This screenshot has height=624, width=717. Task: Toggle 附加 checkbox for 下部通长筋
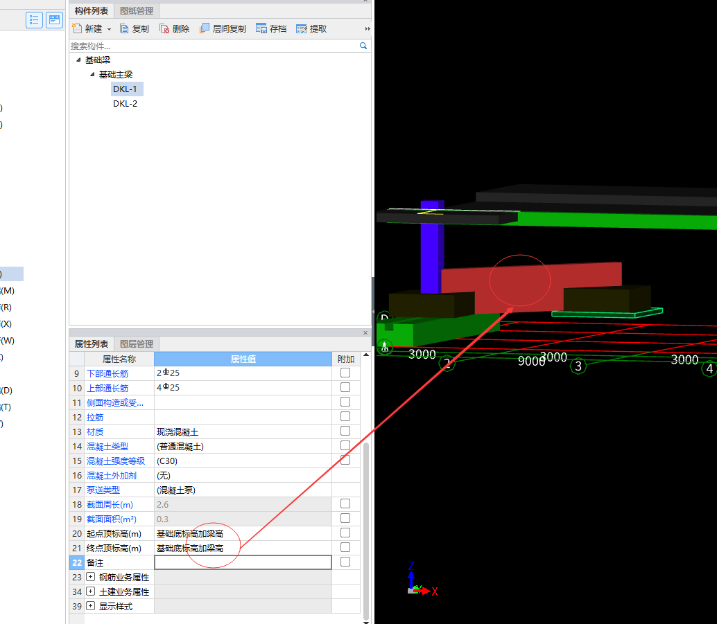pyautogui.click(x=345, y=373)
